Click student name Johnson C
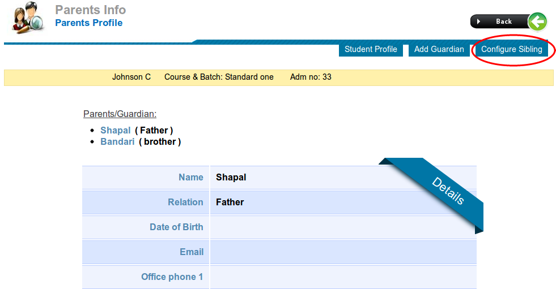Viewport: 556px width, 289px height. [131, 77]
